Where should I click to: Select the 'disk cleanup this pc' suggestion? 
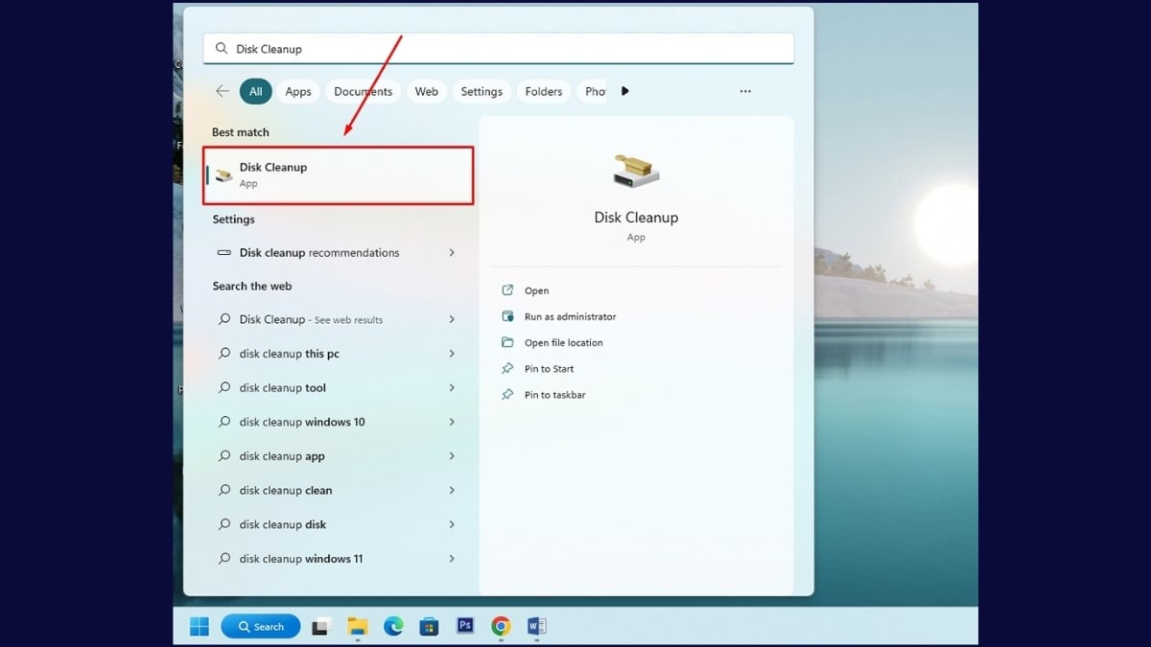tap(337, 354)
